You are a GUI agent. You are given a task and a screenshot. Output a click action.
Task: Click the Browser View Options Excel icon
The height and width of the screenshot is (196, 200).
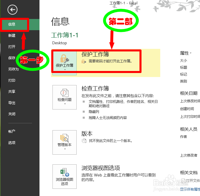click(x=65, y=172)
